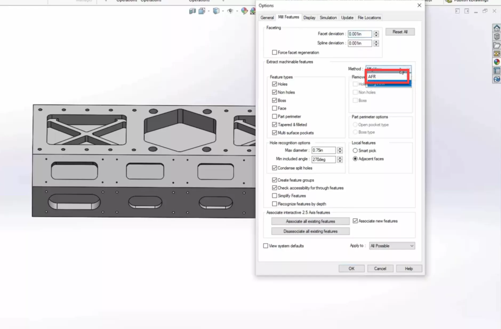Close the Options dialog with X
The height and width of the screenshot is (329, 501).
pos(419,5)
